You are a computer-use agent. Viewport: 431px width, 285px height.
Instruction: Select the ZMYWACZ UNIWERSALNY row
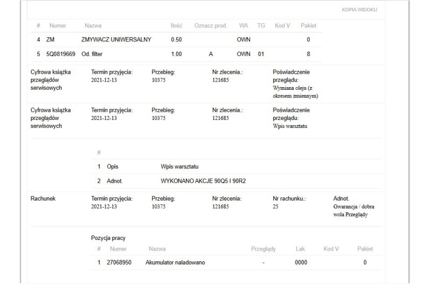176,39
